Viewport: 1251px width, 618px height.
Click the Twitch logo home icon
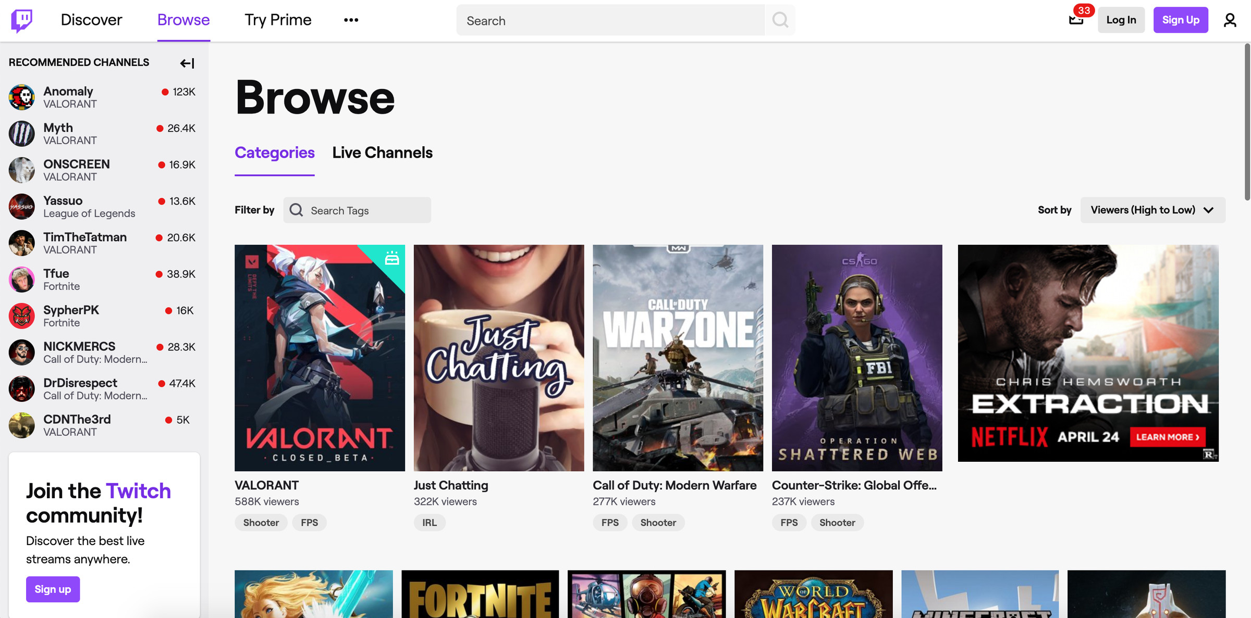coord(21,20)
